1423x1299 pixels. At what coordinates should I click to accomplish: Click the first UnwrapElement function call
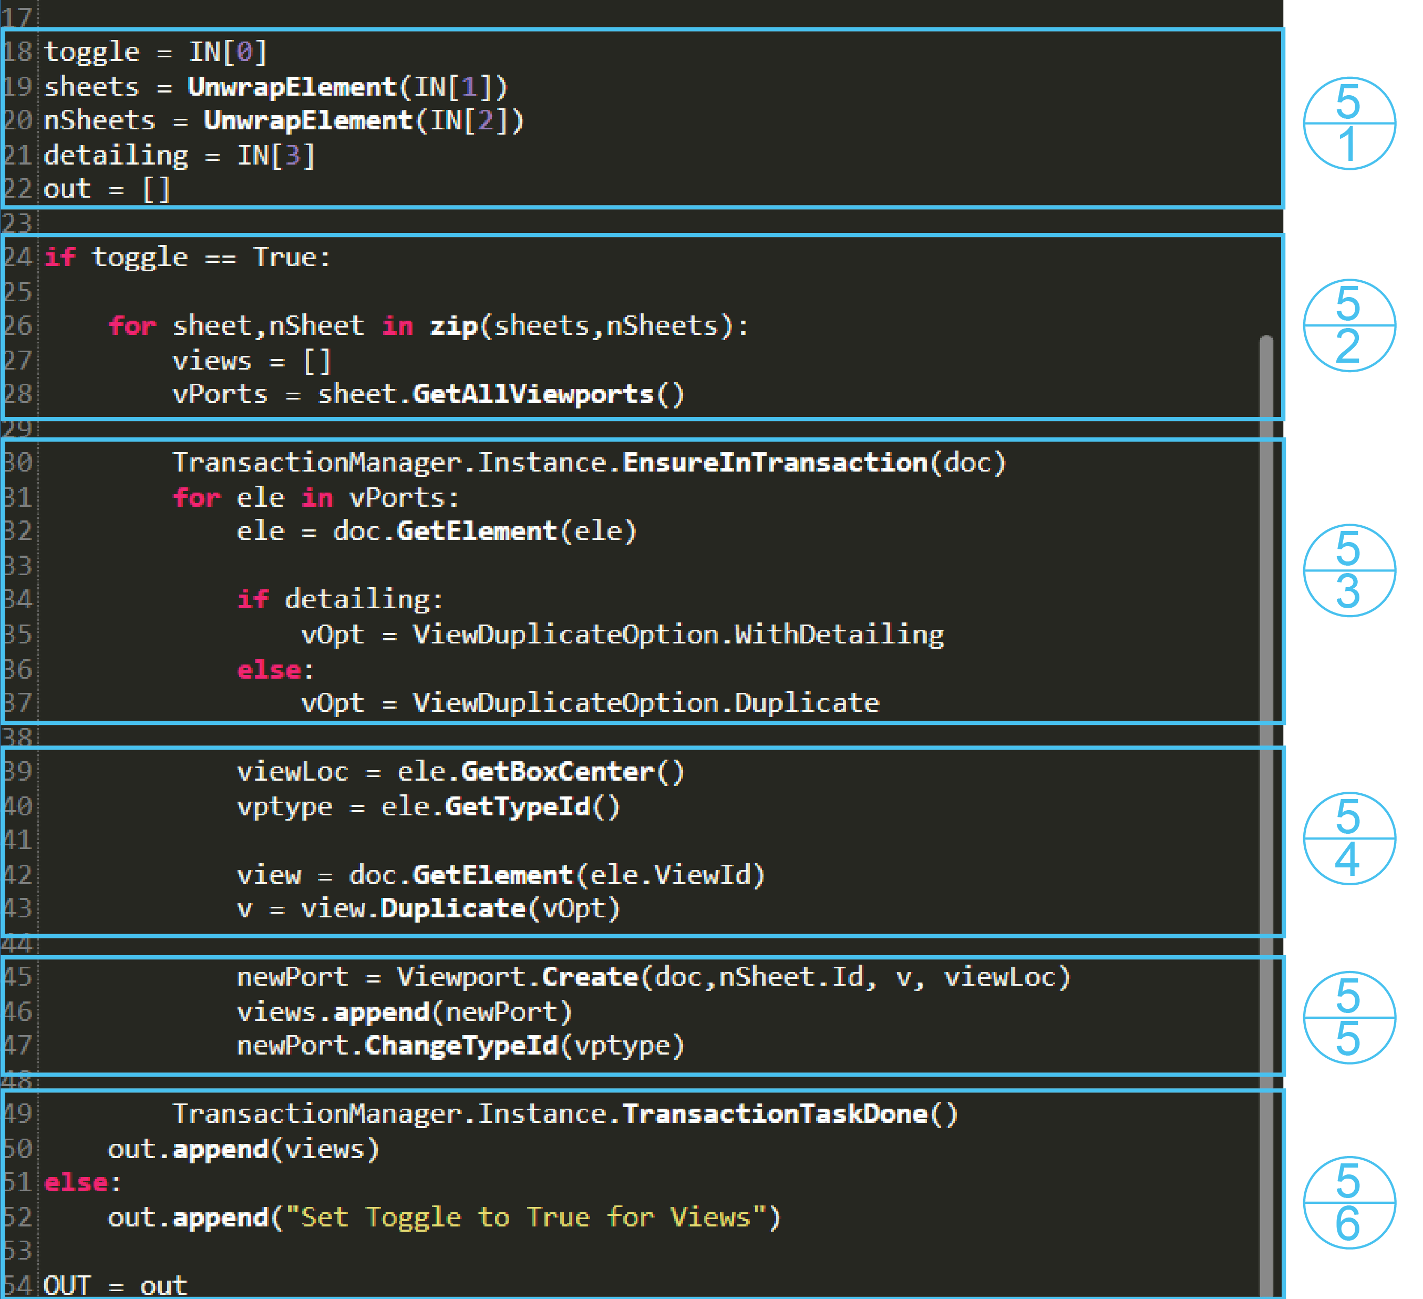tap(292, 86)
